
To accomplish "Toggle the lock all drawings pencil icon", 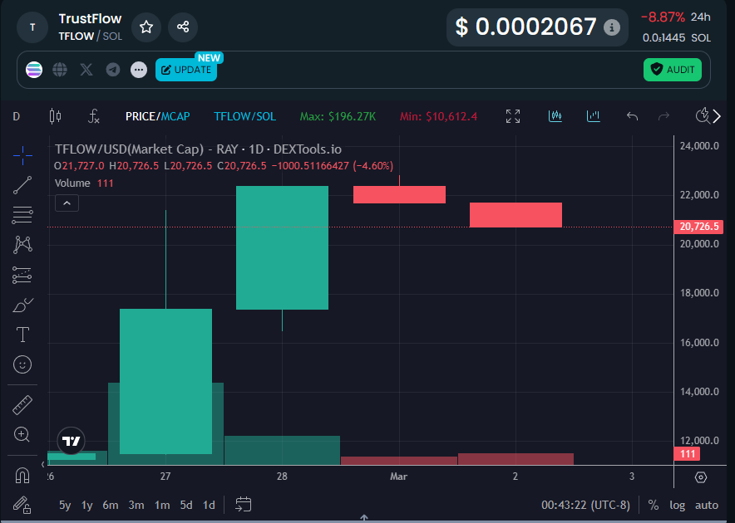I will pos(22,505).
